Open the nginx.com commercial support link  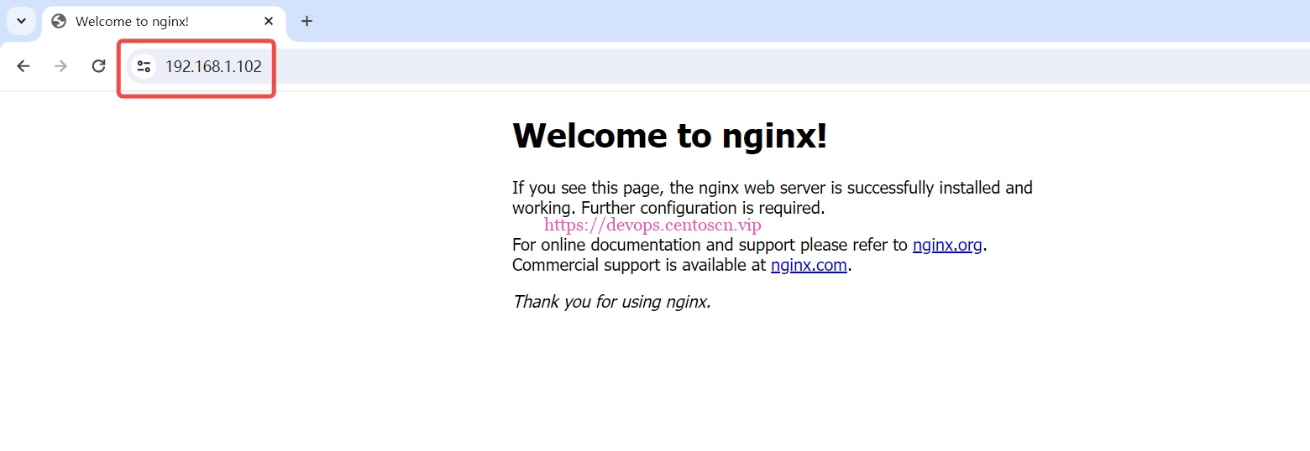click(808, 265)
